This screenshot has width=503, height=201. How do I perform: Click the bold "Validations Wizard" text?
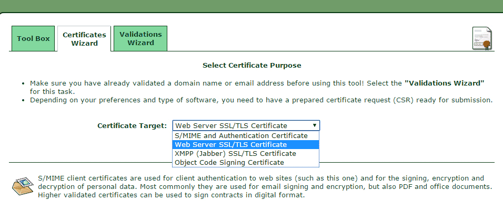pyautogui.click(x=444, y=83)
